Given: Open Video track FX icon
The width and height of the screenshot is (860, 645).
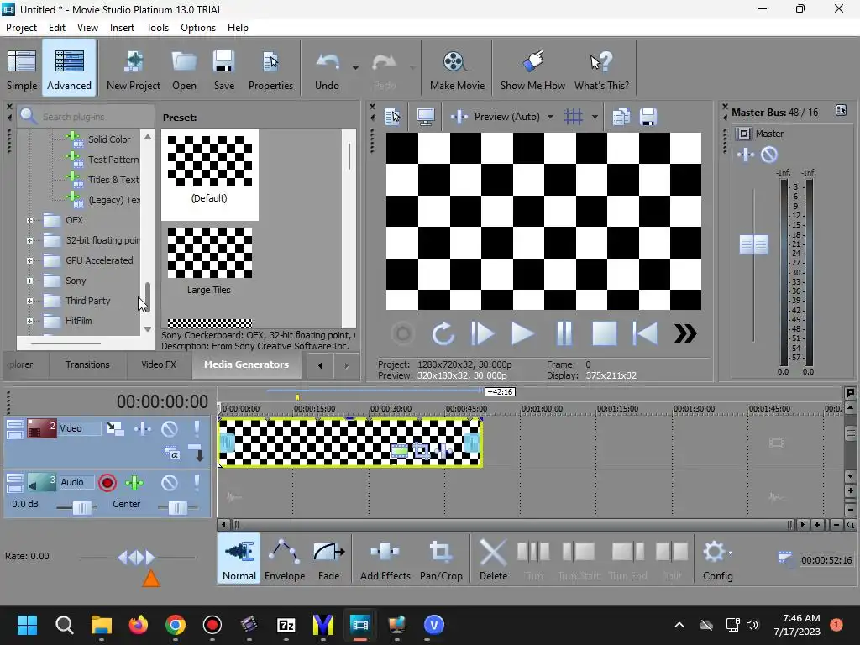Looking at the screenshot, I should click(x=143, y=428).
